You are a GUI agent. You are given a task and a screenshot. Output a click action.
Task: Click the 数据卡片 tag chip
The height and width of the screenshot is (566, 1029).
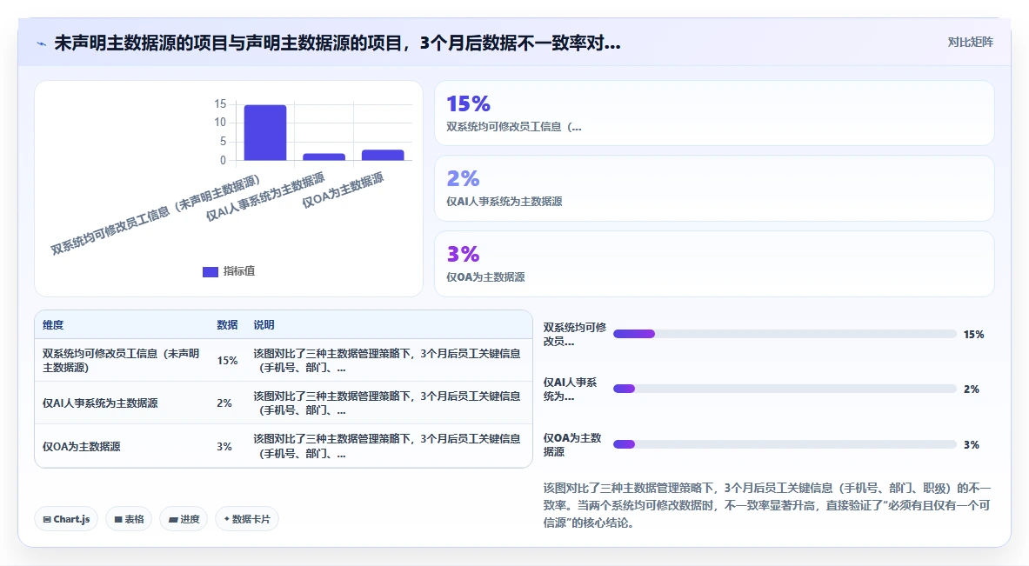click(247, 519)
